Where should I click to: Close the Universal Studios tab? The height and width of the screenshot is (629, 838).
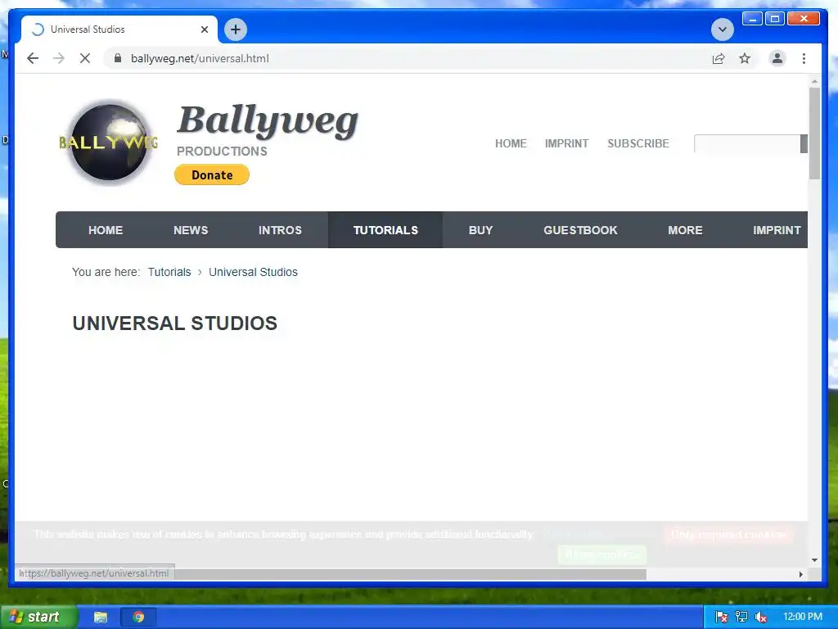[204, 29]
